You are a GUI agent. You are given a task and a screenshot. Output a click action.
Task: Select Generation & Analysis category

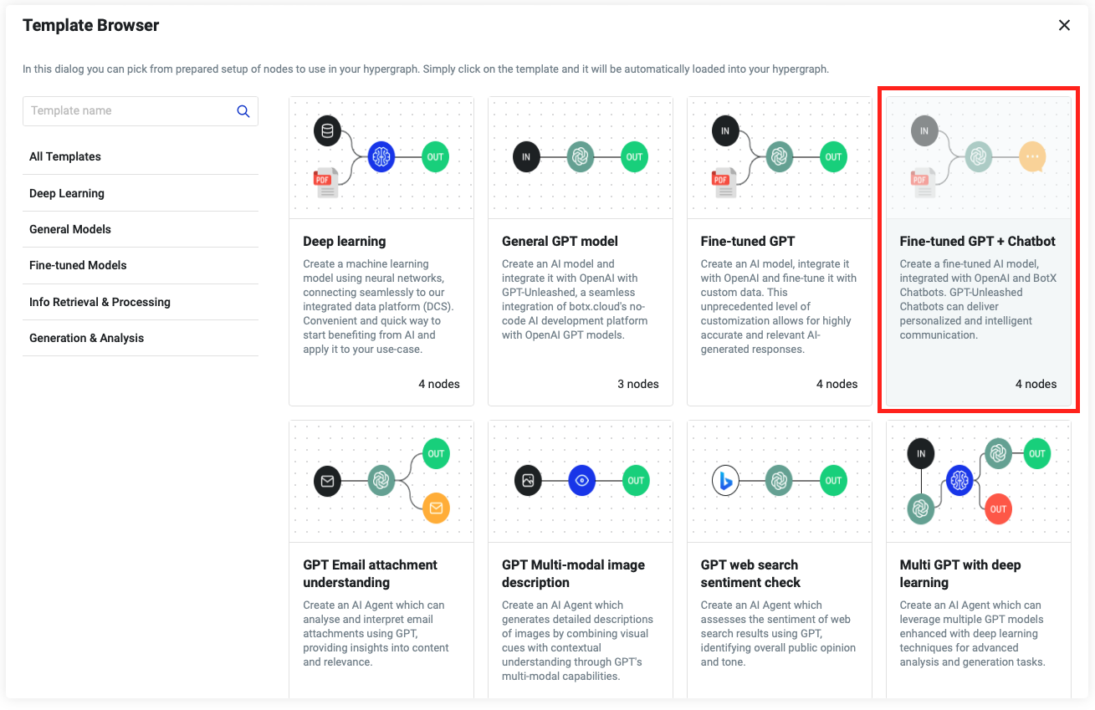(x=86, y=338)
